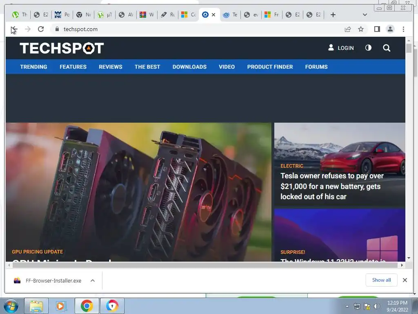Viewport: 418px width, 314px height.
Task: Click the GPU PRICING UPDATE label
Action: tap(37, 252)
